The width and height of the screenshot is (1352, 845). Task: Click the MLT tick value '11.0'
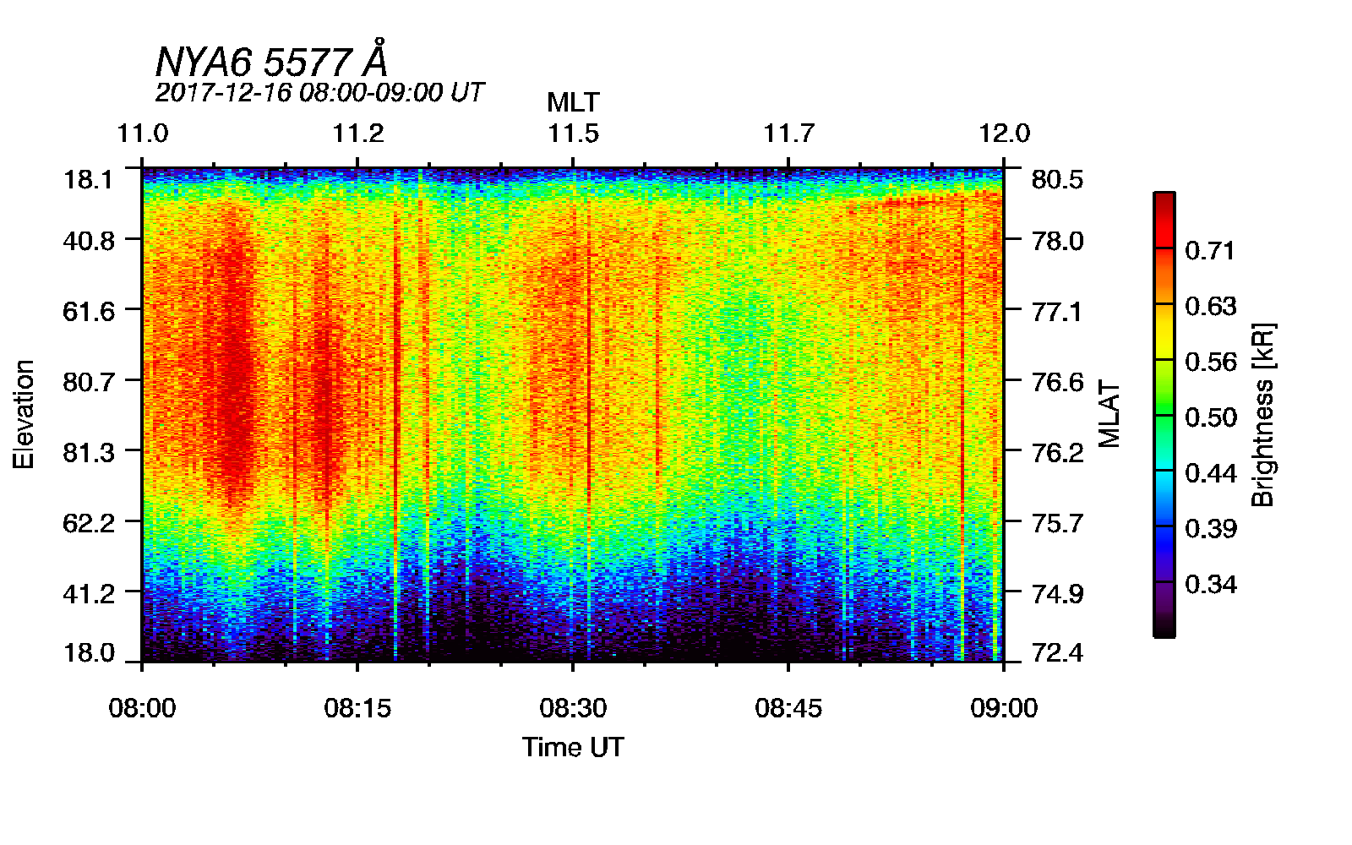point(143,134)
